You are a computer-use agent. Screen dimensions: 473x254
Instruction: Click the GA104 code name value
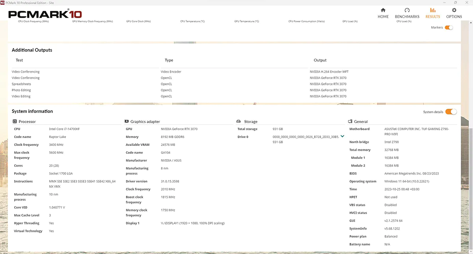point(166,153)
